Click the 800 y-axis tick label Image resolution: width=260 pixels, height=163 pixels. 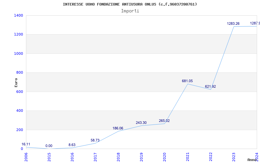[x=19, y=72]
